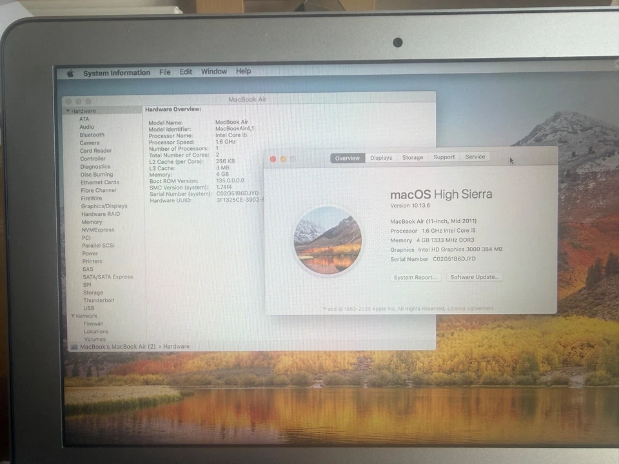Select Disc Burning in the sidebar
Screen dimensions: 619x464
pyautogui.click(x=97, y=175)
